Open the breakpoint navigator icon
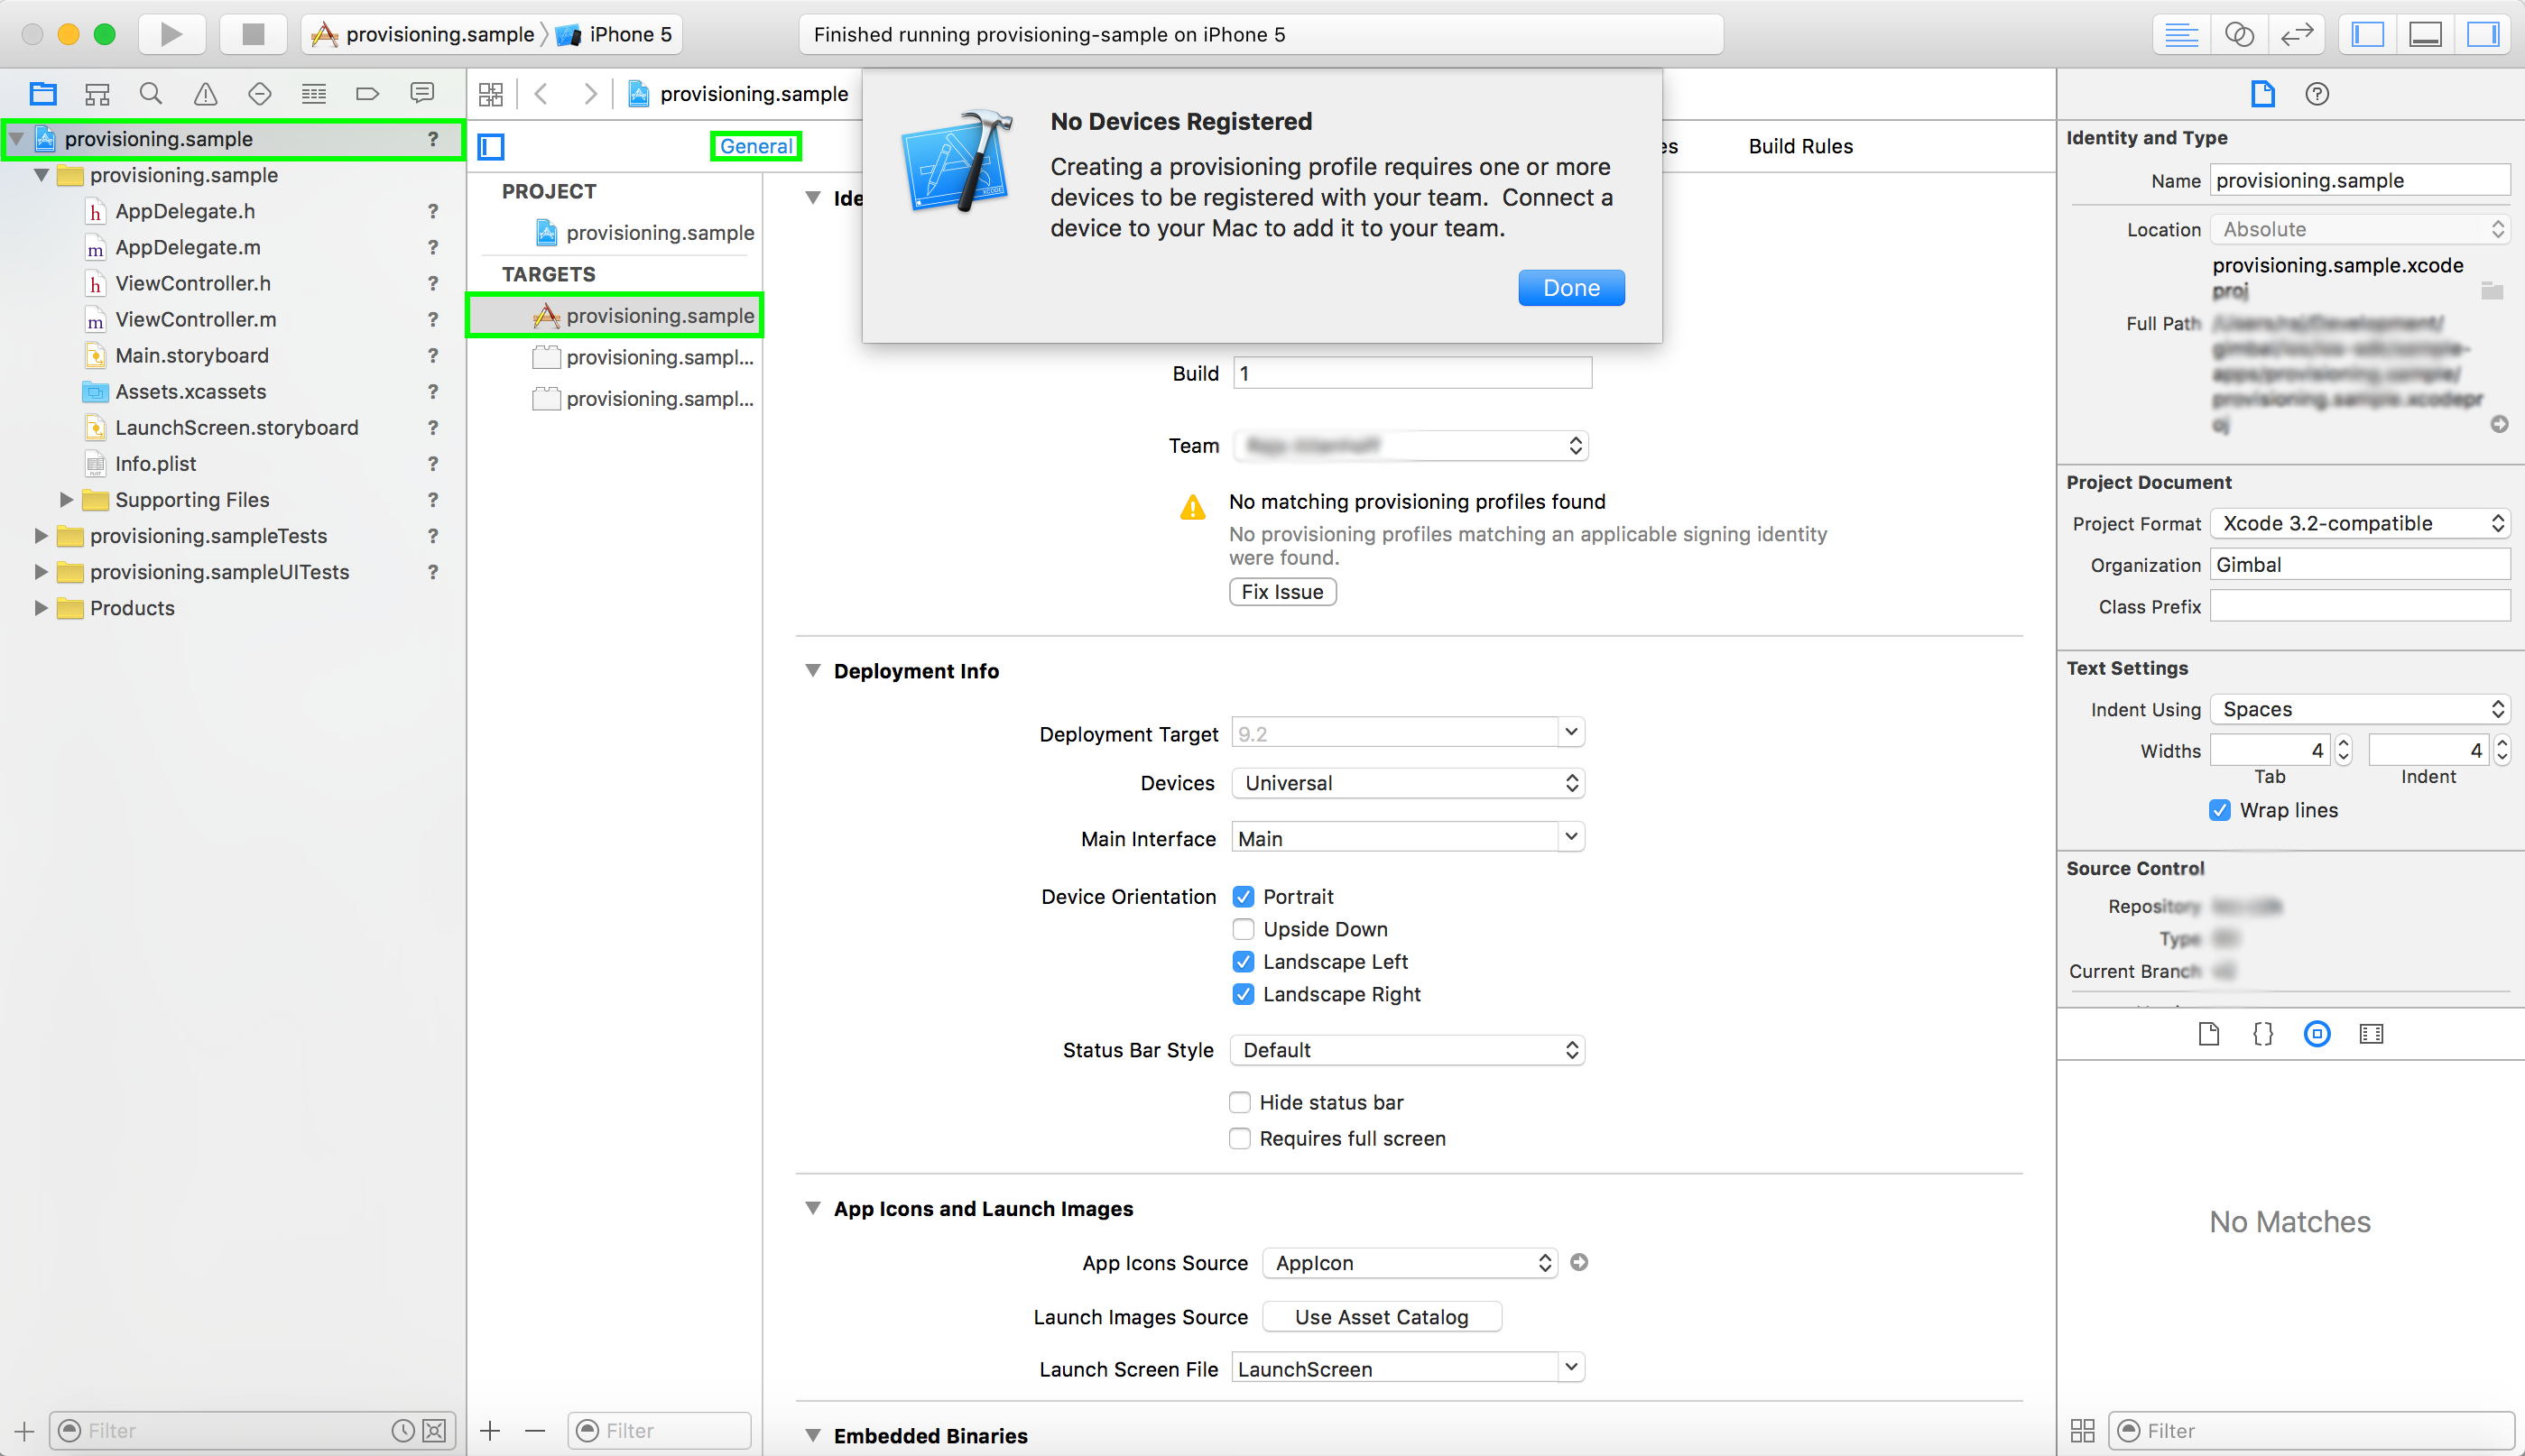The height and width of the screenshot is (1456, 2525). click(x=368, y=94)
